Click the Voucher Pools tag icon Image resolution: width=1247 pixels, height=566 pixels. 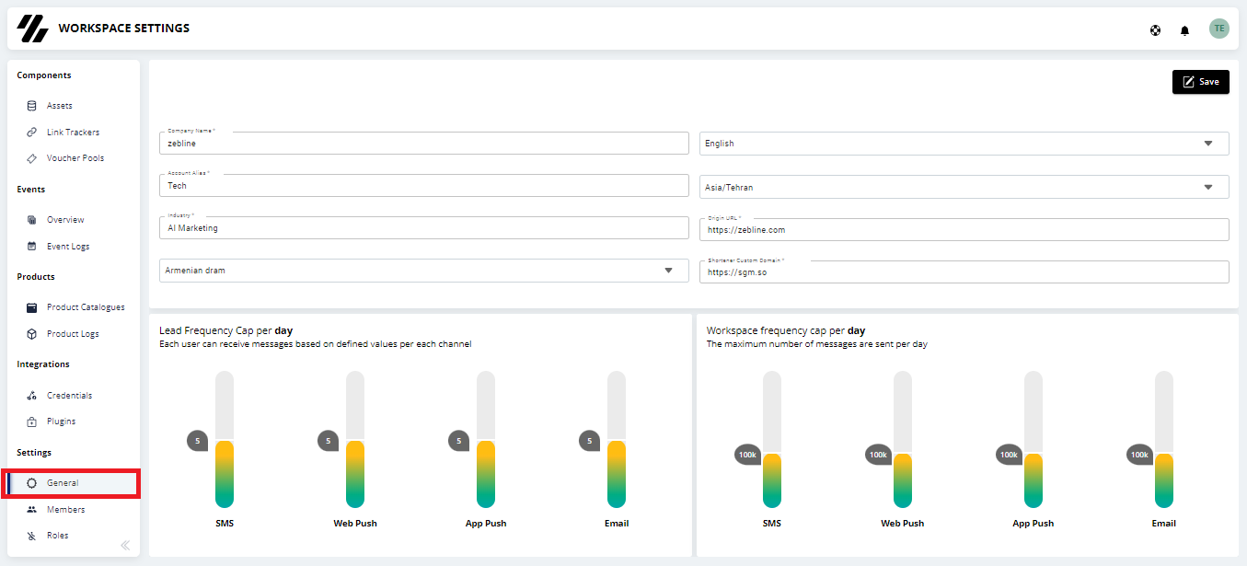pos(31,158)
